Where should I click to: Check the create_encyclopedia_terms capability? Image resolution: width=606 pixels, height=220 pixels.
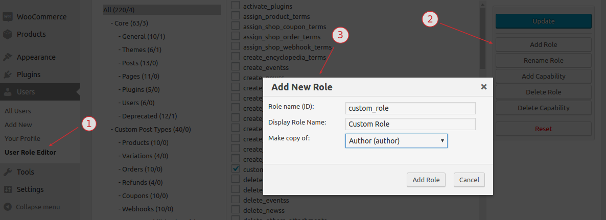(x=236, y=57)
